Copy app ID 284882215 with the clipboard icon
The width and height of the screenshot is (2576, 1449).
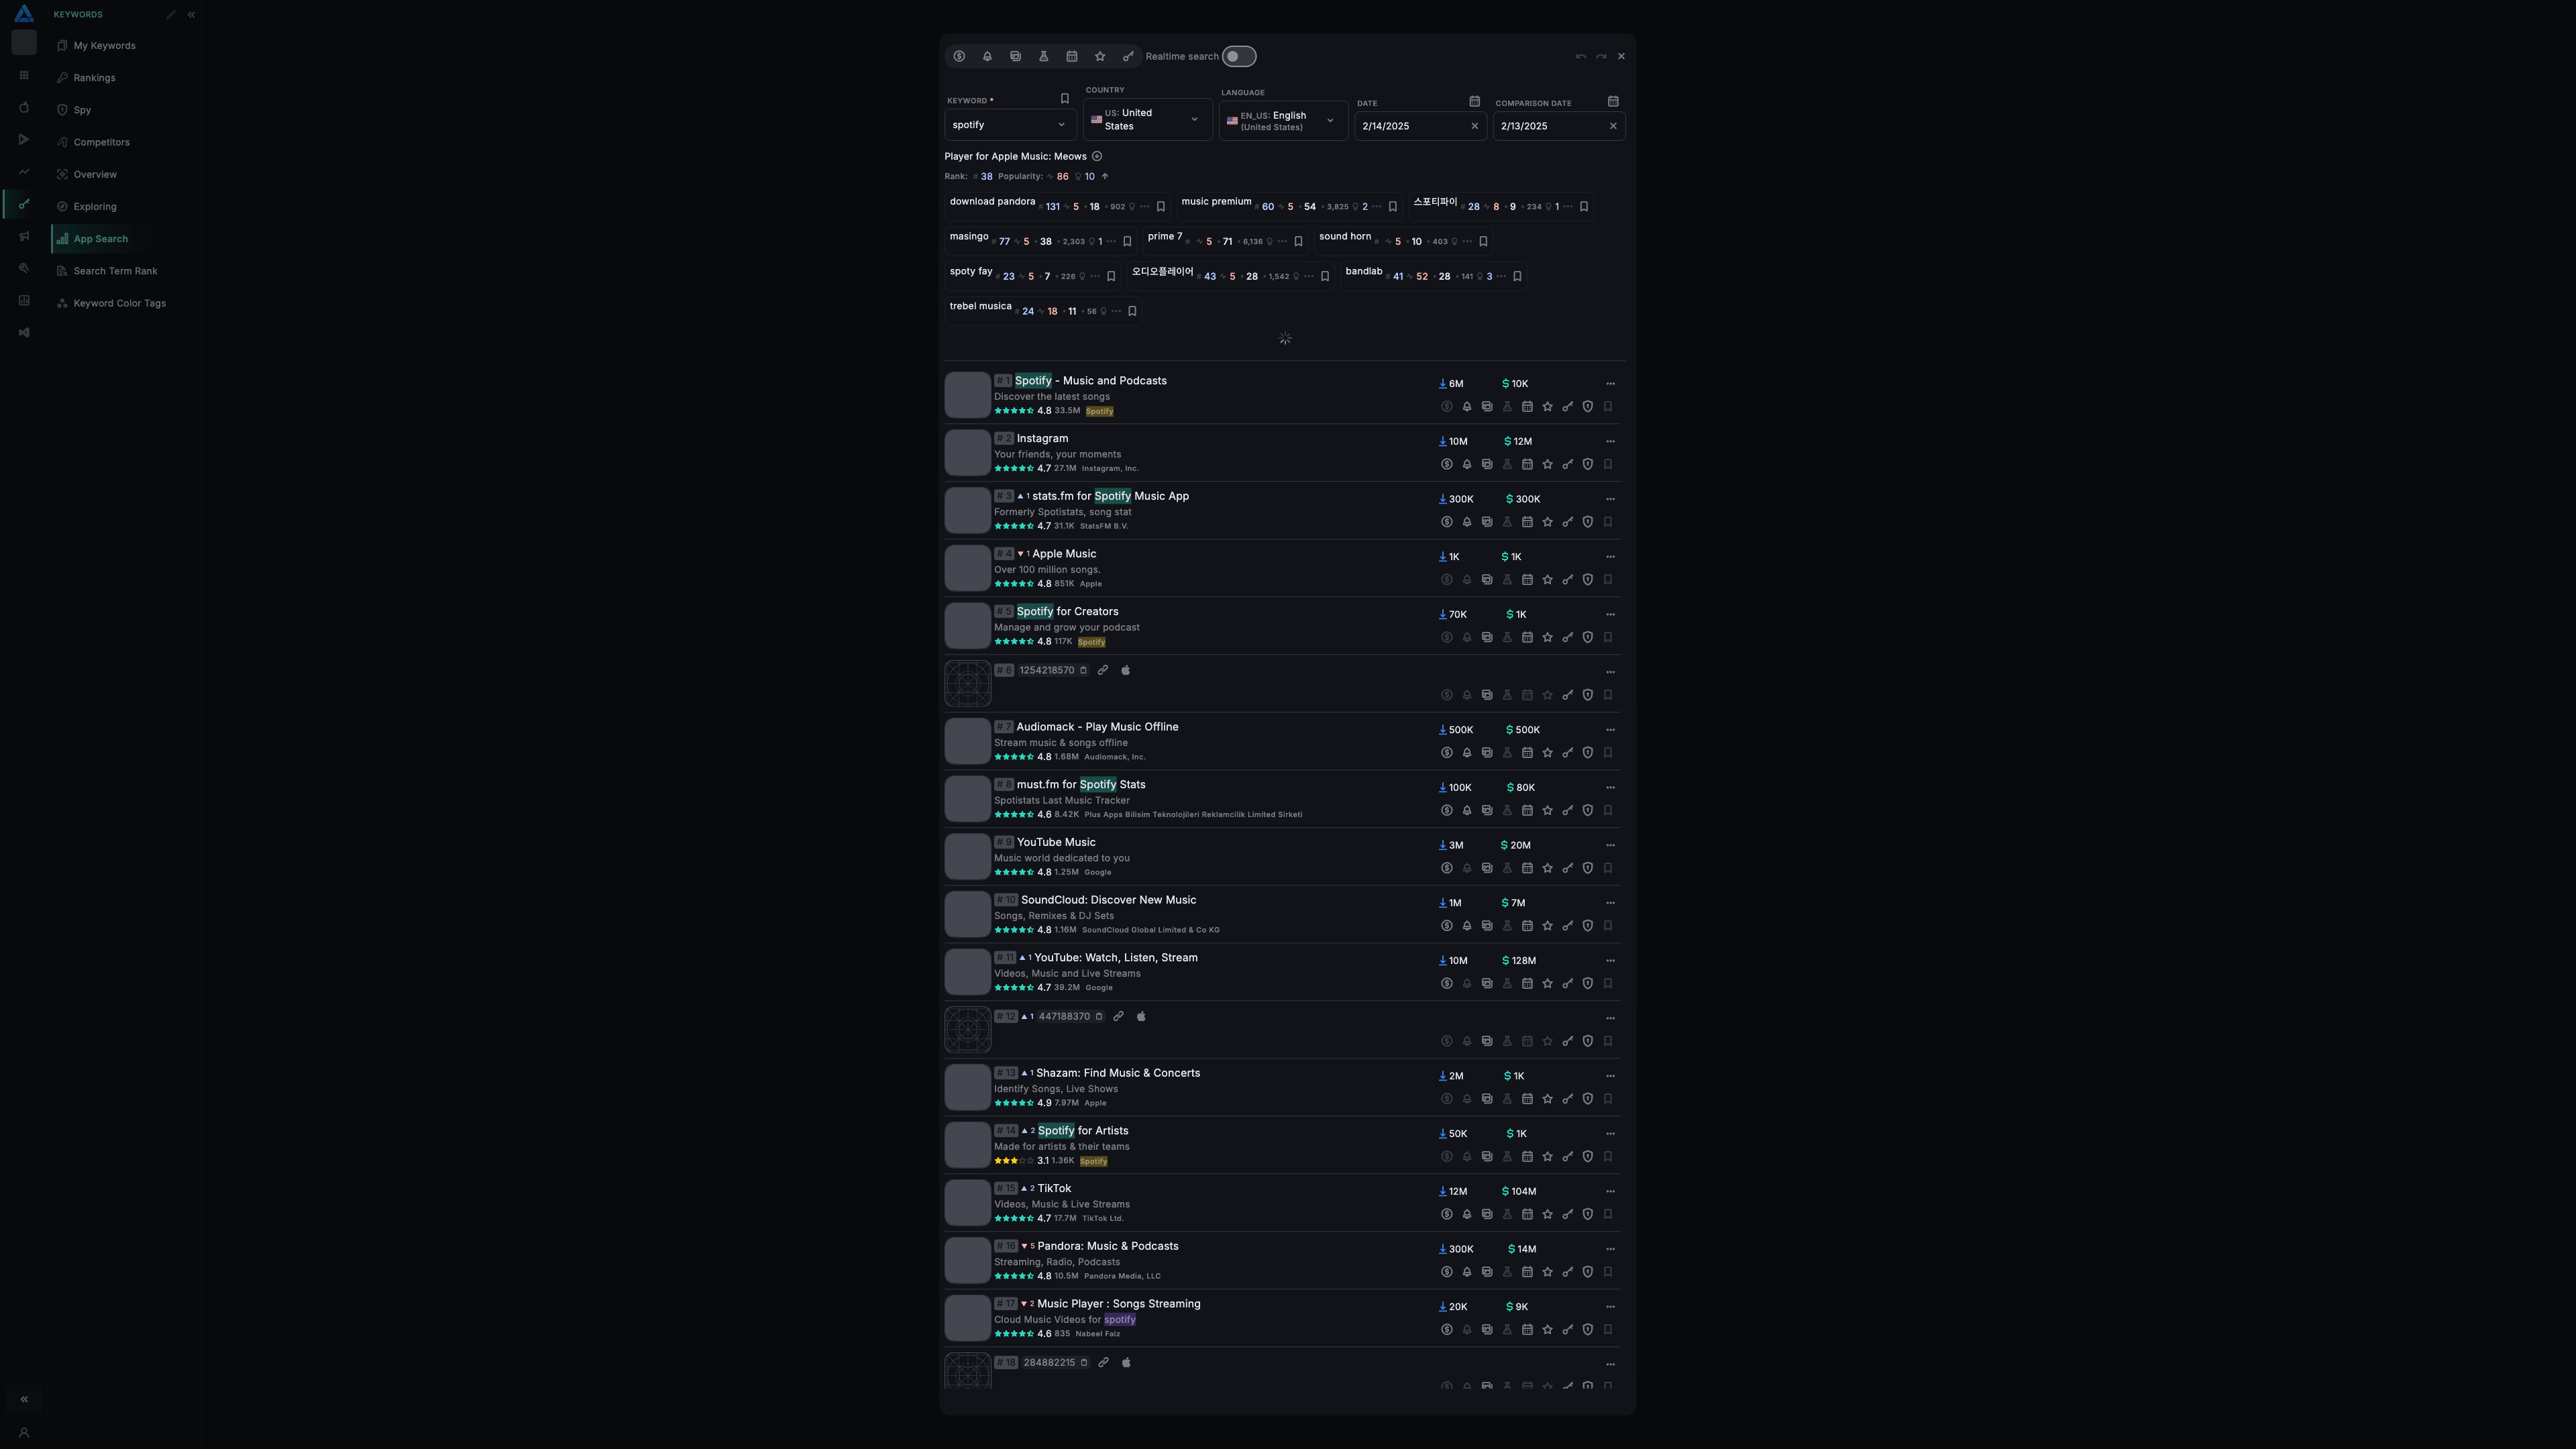tap(1083, 1363)
